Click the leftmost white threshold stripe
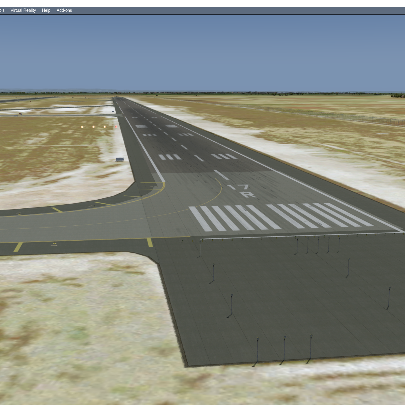The image size is (405, 405). point(201,219)
